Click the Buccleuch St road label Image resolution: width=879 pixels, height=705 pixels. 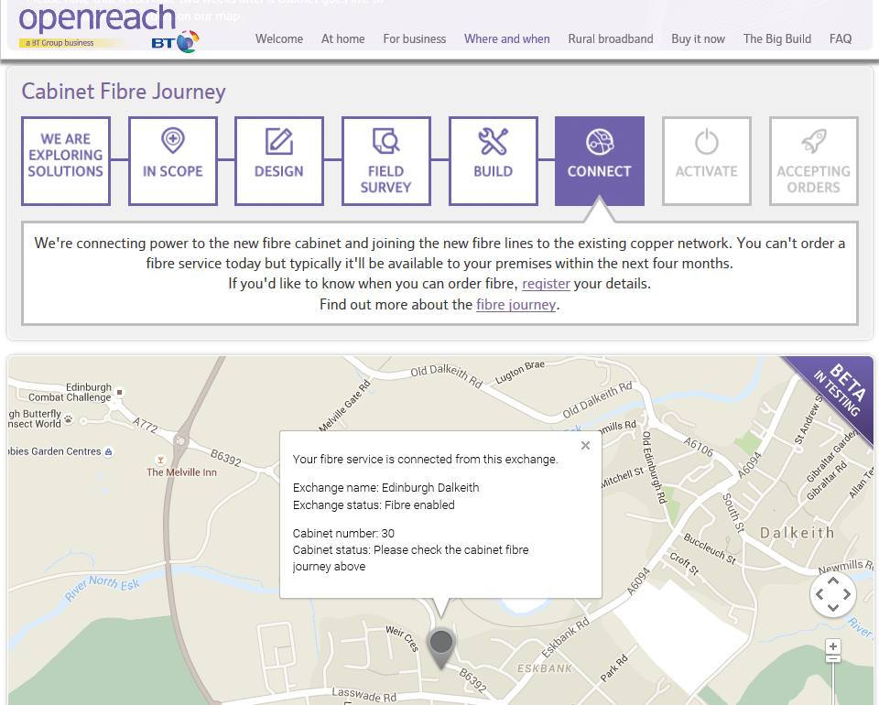coord(709,548)
